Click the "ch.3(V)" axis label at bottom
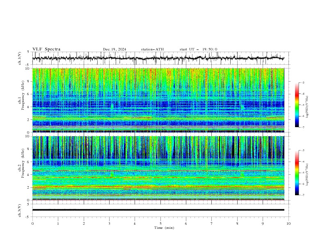Image resolution: width=325 pixels, height=251 pixels. coord(19,210)
